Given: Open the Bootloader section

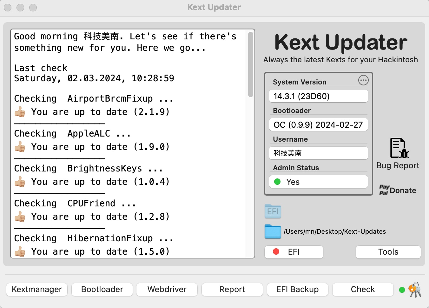Looking at the screenshot, I should pyautogui.click(x=102, y=290).
